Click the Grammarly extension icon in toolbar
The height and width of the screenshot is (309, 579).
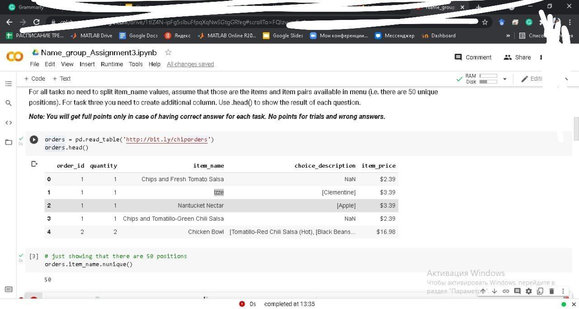pos(529,22)
